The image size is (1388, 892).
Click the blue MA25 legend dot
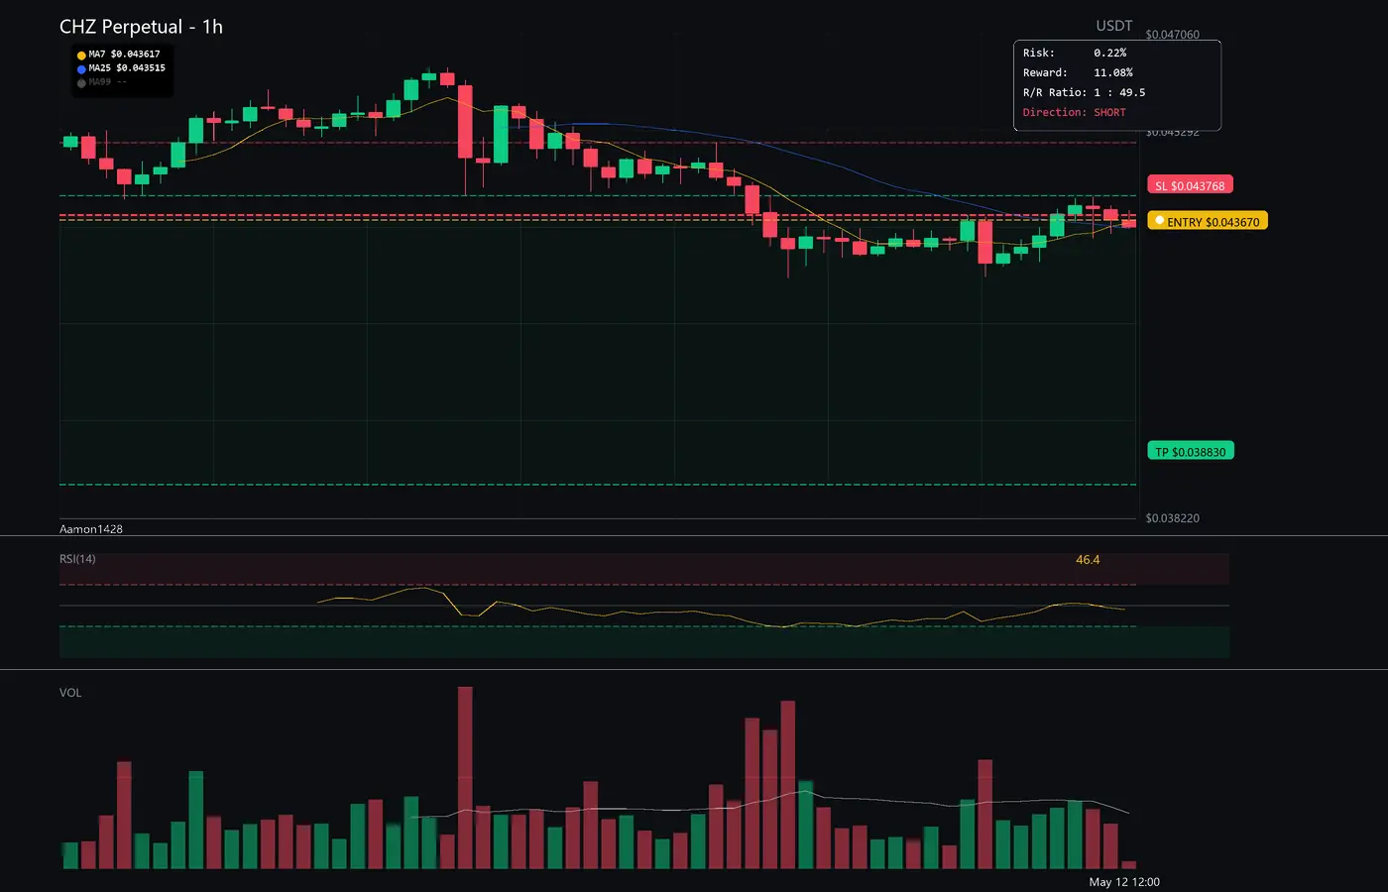(81, 69)
